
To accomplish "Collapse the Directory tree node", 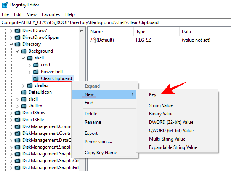I will pyautogui.click(x=11, y=44).
